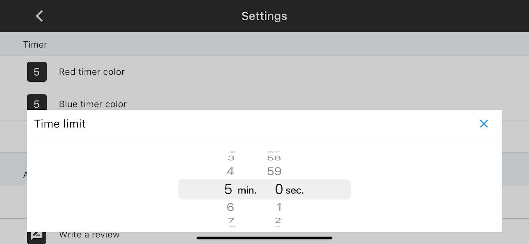529x244 pixels.
Task: Pick 6 in the minutes wheel
Action: [x=230, y=207]
